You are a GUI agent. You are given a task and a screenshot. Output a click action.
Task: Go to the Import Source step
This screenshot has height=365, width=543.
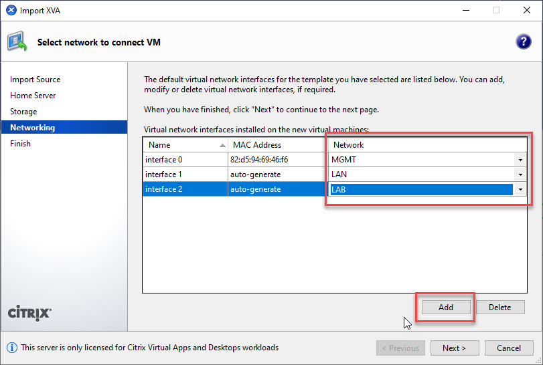click(35, 80)
